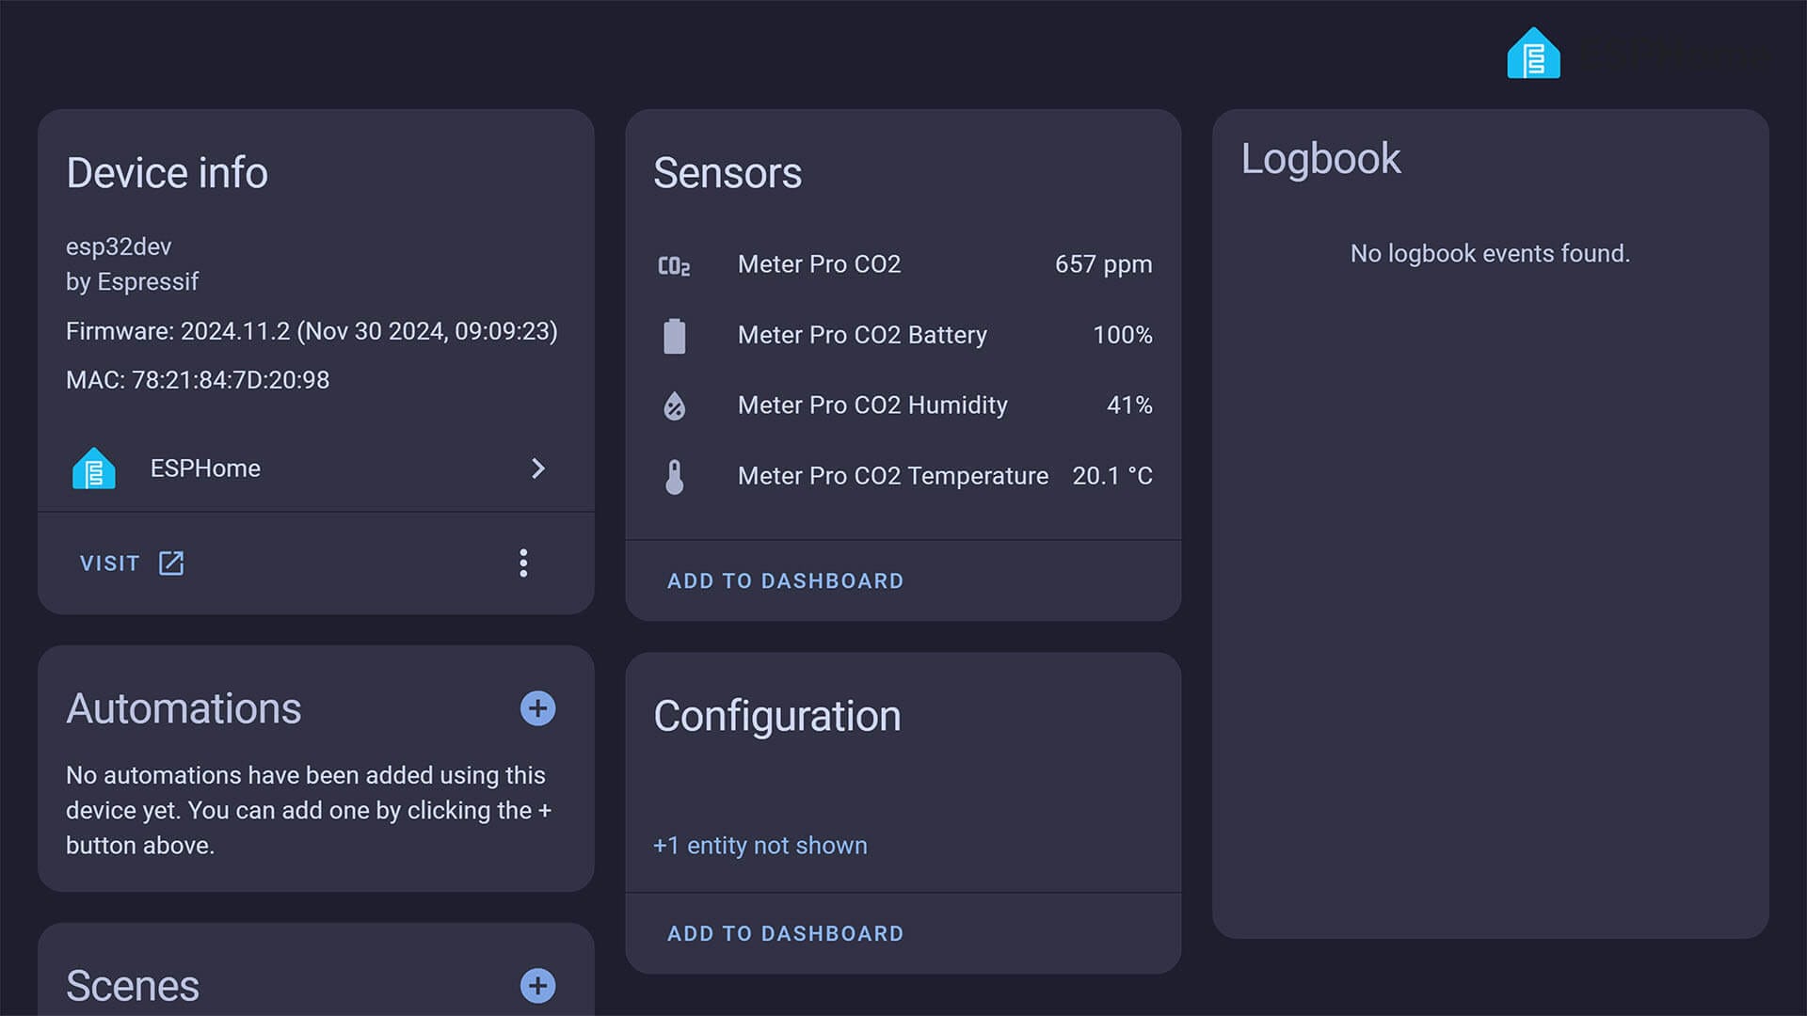Click the CO2 sensor icon
This screenshot has width=1807, height=1016.
coord(674,264)
